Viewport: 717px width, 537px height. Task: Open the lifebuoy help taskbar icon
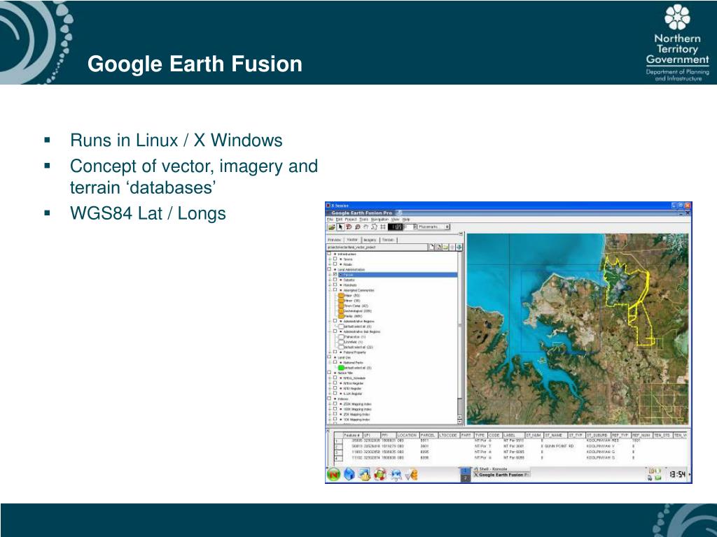point(380,475)
